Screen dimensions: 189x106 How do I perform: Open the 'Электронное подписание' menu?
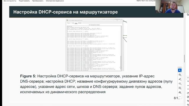55,1
